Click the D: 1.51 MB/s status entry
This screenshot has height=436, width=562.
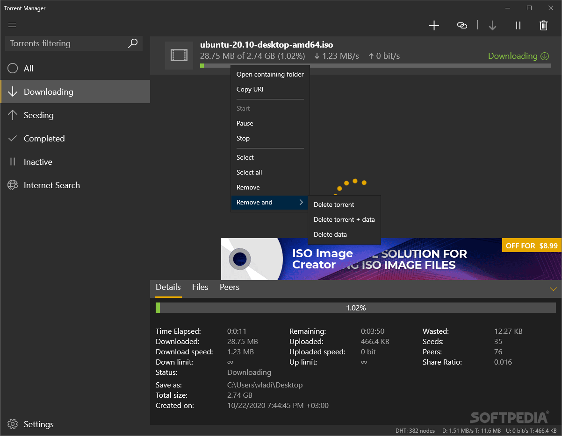472,431
